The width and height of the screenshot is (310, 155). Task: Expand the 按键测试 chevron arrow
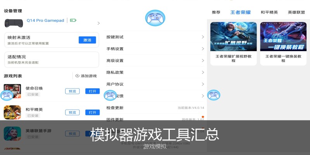(203, 37)
